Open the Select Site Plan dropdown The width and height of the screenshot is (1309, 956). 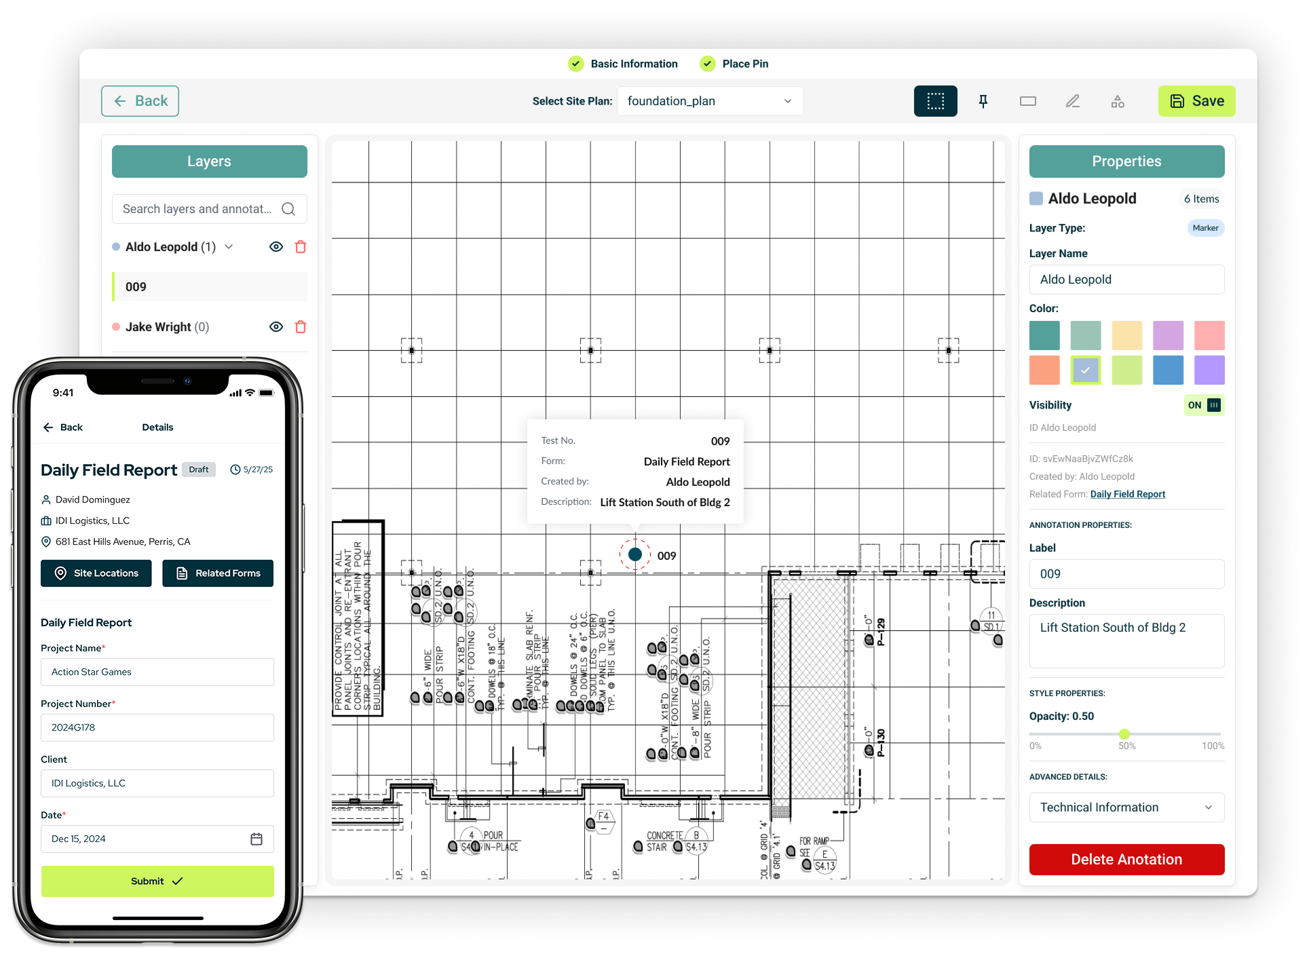pos(710,100)
